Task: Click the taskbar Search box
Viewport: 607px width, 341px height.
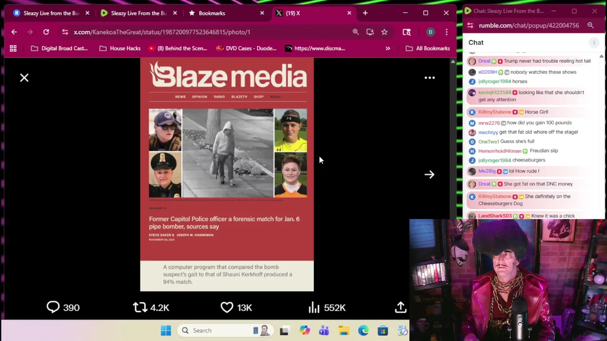Action: pyautogui.click(x=225, y=331)
